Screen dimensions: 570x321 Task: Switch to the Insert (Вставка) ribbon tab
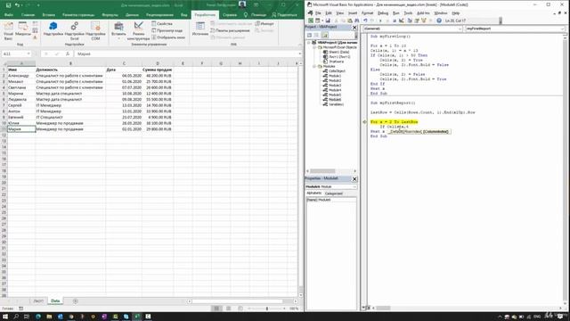(x=49, y=15)
